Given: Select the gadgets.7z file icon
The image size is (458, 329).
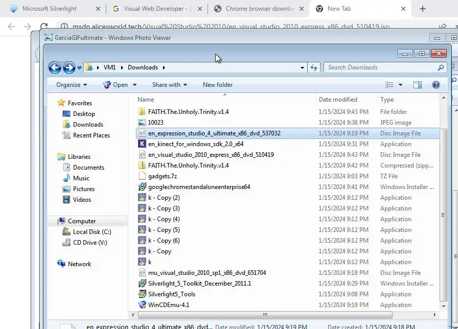Looking at the screenshot, I should point(142,176).
